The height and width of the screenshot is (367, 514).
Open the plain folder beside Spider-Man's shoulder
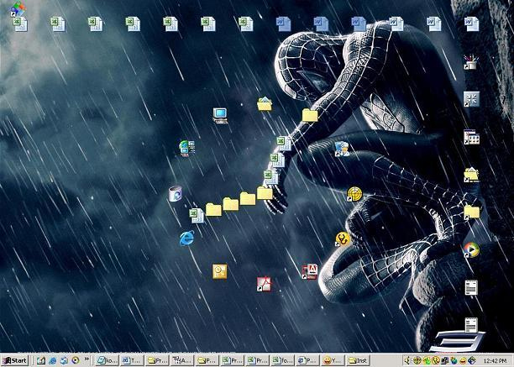coord(310,115)
